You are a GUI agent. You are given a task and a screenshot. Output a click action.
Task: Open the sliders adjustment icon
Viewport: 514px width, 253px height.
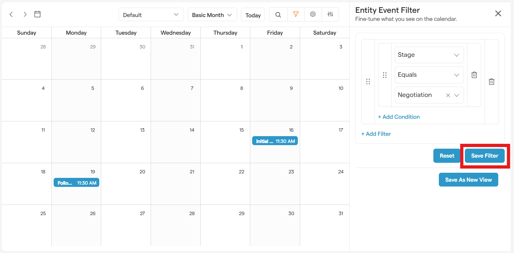coord(330,14)
